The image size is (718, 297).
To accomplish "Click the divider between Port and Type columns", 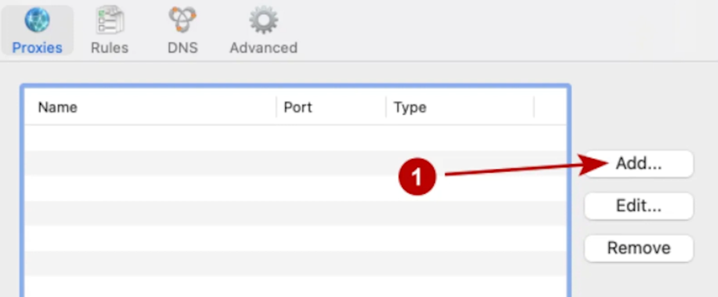I will (x=386, y=107).
